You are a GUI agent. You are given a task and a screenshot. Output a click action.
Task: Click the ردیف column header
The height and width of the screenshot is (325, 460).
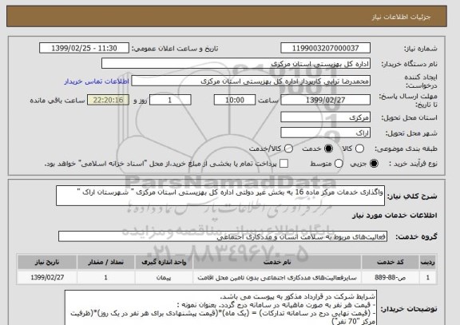click(428, 262)
